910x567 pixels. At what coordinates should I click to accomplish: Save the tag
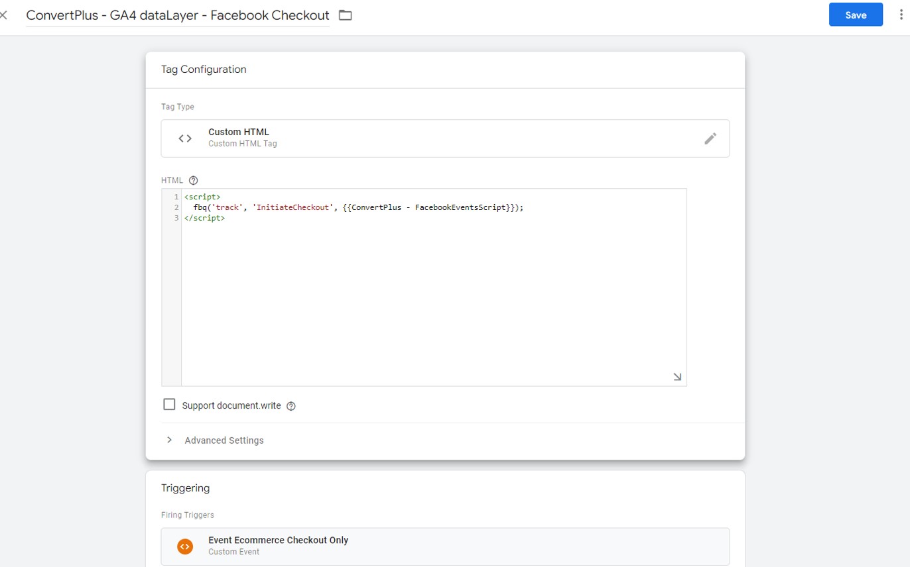856,15
